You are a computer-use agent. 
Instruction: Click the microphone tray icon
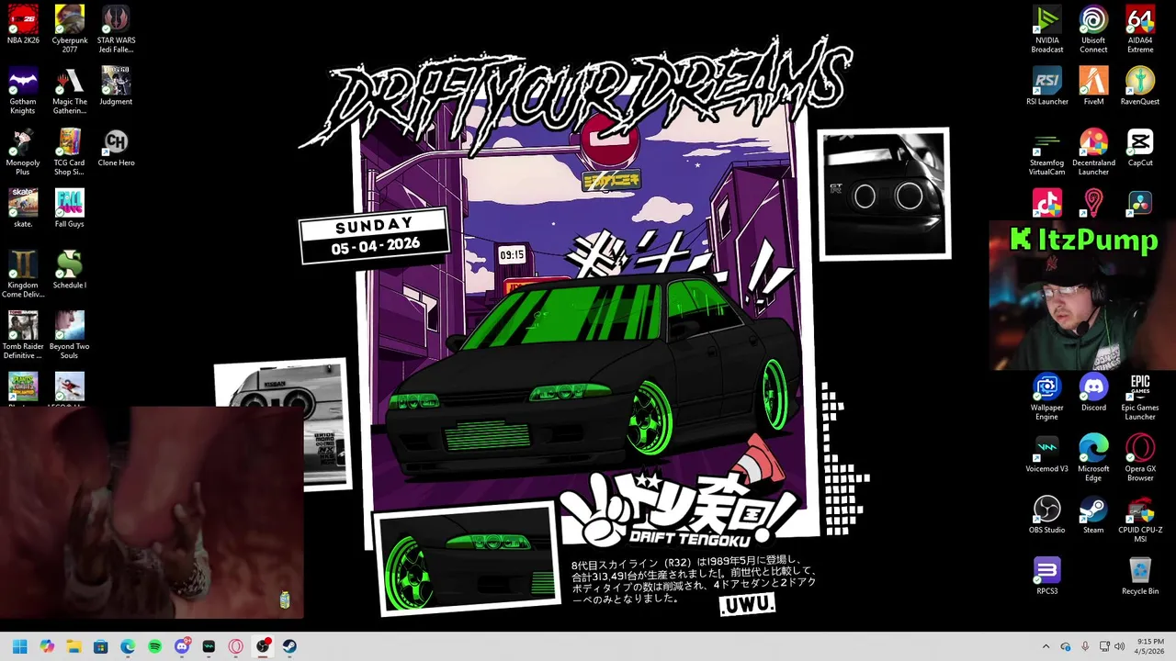1085,646
